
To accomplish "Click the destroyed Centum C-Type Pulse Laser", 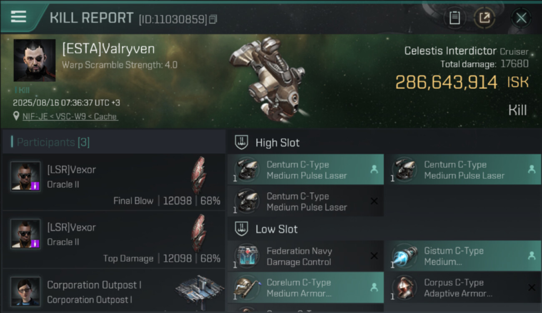I will tap(306, 202).
